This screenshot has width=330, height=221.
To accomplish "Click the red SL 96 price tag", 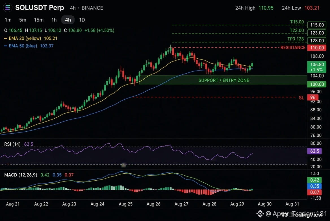I will [x=313, y=98].
